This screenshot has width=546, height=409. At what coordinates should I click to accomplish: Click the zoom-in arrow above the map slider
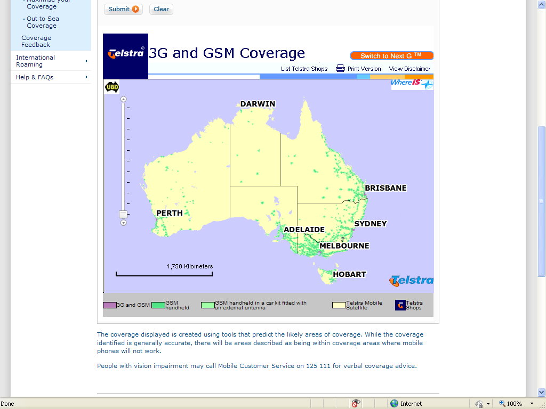123,99
